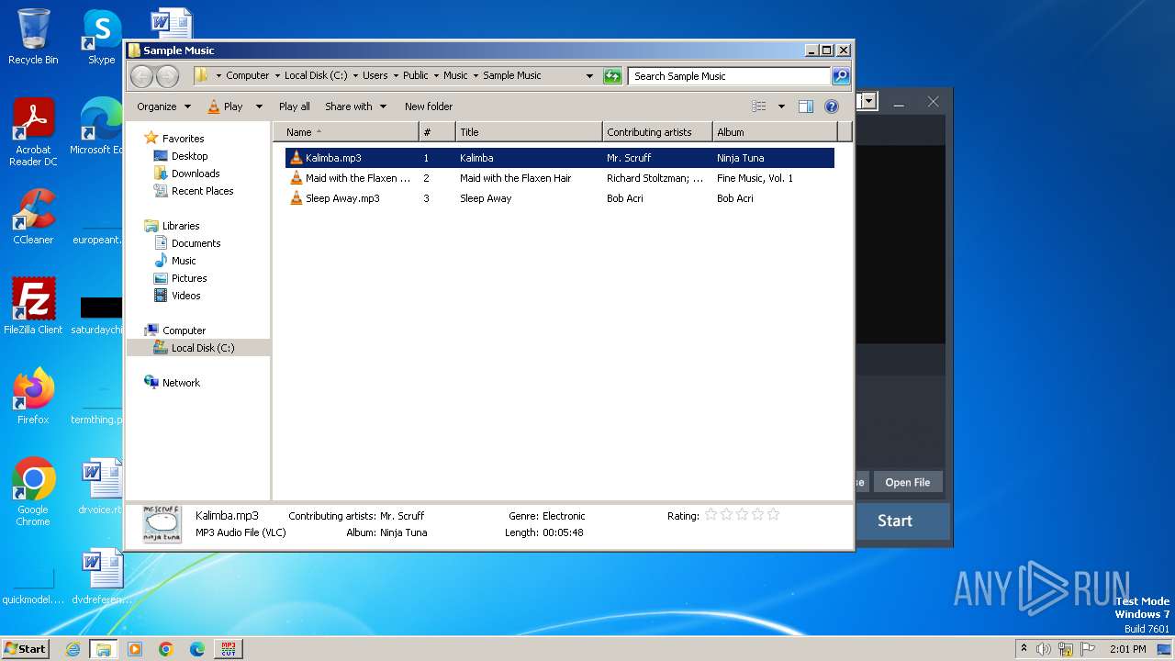Click Show desktop button at taskbar end
The image size is (1175, 661).
(x=1165, y=649)
